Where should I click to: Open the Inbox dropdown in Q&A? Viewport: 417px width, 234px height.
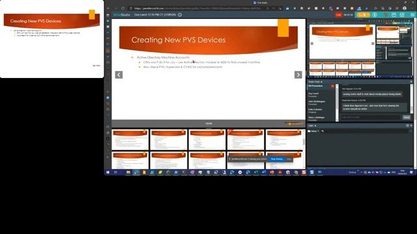pos(313,131)
